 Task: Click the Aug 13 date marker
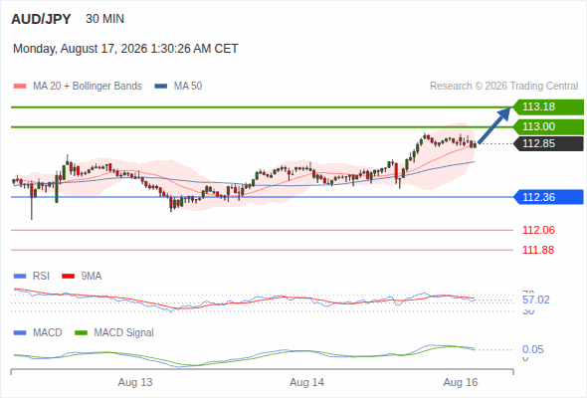point(135,383)
